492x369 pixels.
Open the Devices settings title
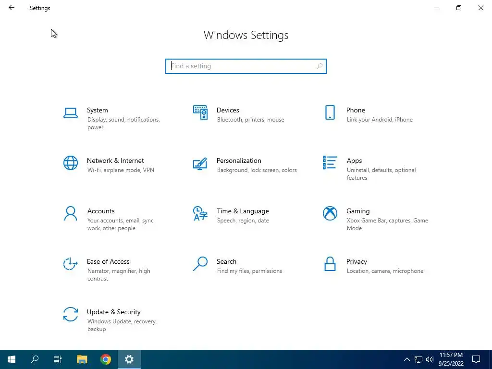coord(228,110)
